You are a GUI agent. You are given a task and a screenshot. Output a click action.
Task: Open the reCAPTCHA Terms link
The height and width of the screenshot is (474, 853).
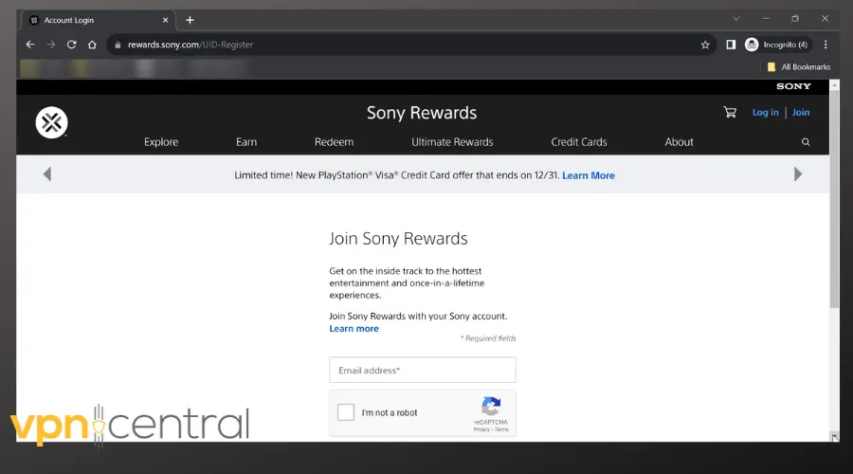coord(501,429)
